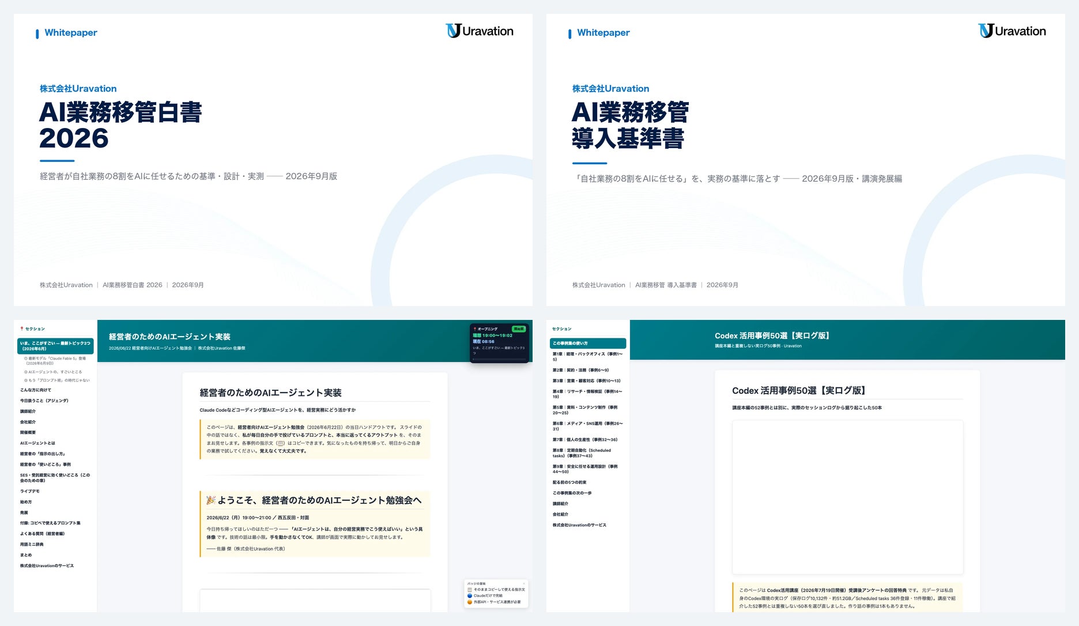This screenshot has width=1079, height=626.
Task: Open sub-item ② AIエージェントの、すごいところ
Action: [x=53, y=372]
